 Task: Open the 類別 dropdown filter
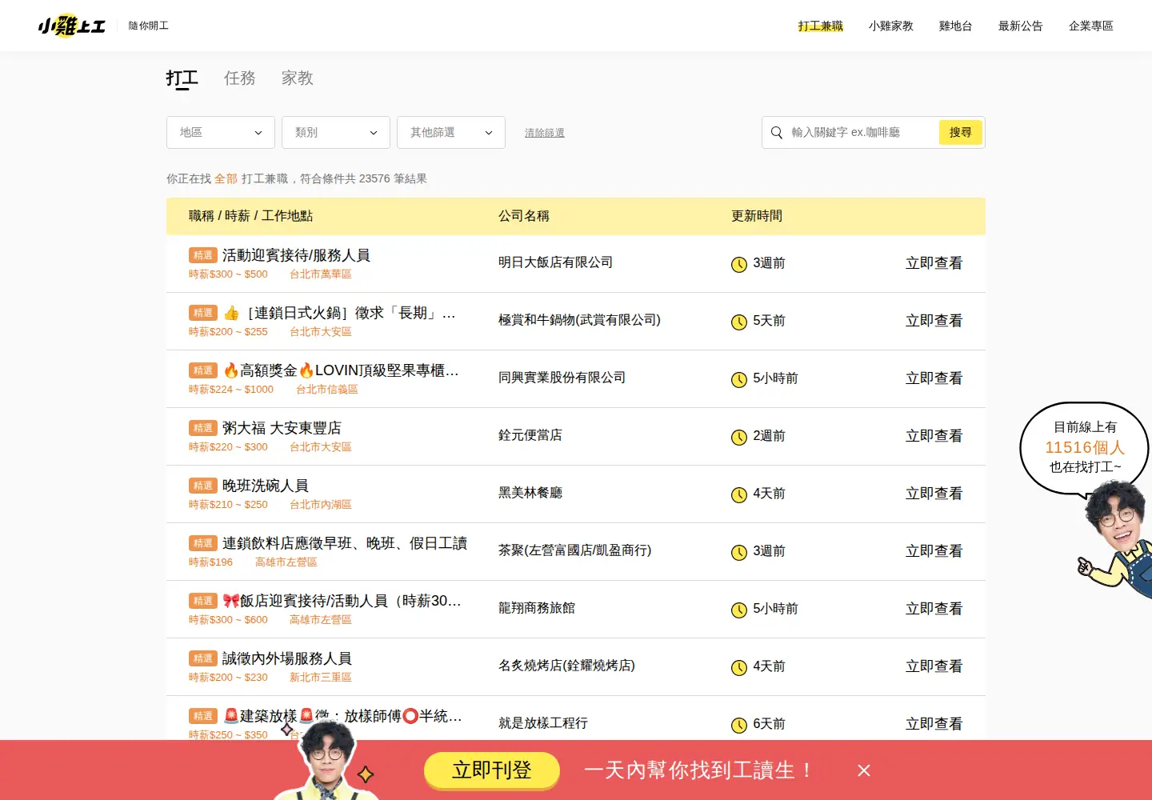(x=336, y=132)
